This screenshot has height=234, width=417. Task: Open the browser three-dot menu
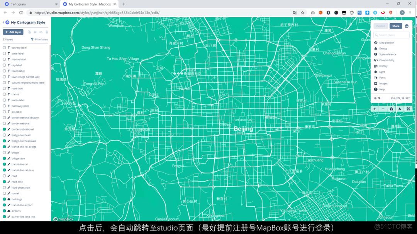[x=410, y=12]
